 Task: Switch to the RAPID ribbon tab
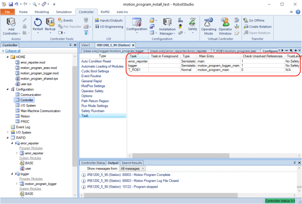[x=105, y=12]
